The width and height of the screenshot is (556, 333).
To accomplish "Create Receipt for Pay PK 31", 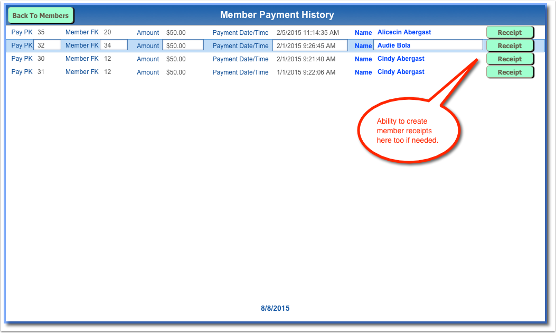I will click(510, 72).
